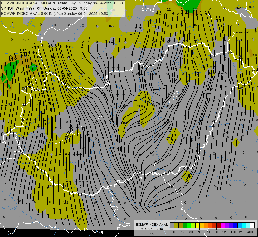Click the legend header 'ECMWF-INDEX-ANAL'
The image size is (258, 237).
[152, 225]
